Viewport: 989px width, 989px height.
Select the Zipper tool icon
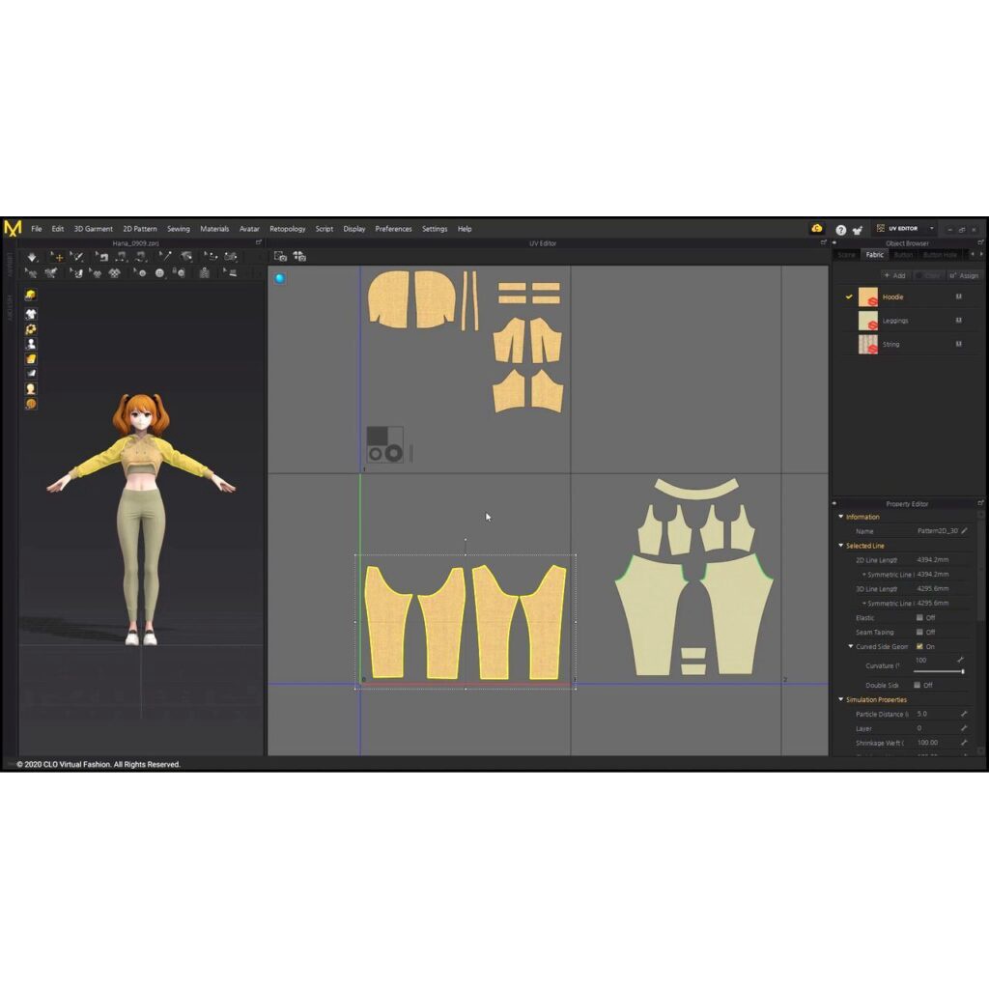pos(204,272)
